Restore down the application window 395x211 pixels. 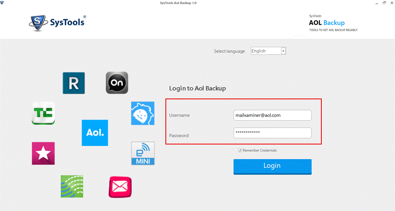pyautogui.click(x=384, y=3)
